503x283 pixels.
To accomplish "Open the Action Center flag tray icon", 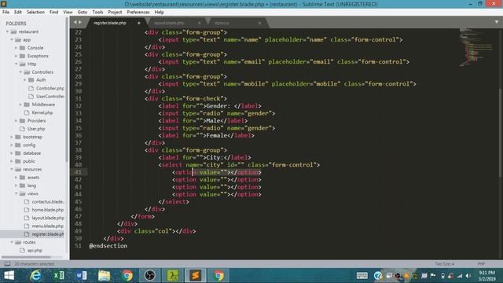I will coord(433,276).
